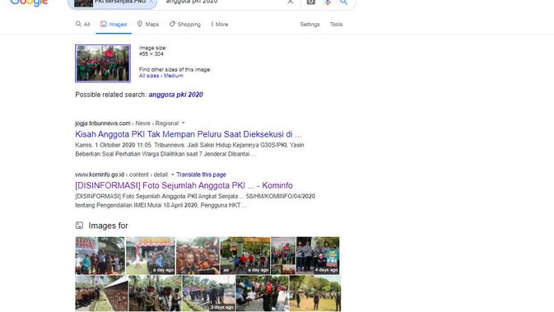Open top-row thumbnail labeled '4 days ago'
This screenshot has width=554, height=312.
click(x=318, y=256)
